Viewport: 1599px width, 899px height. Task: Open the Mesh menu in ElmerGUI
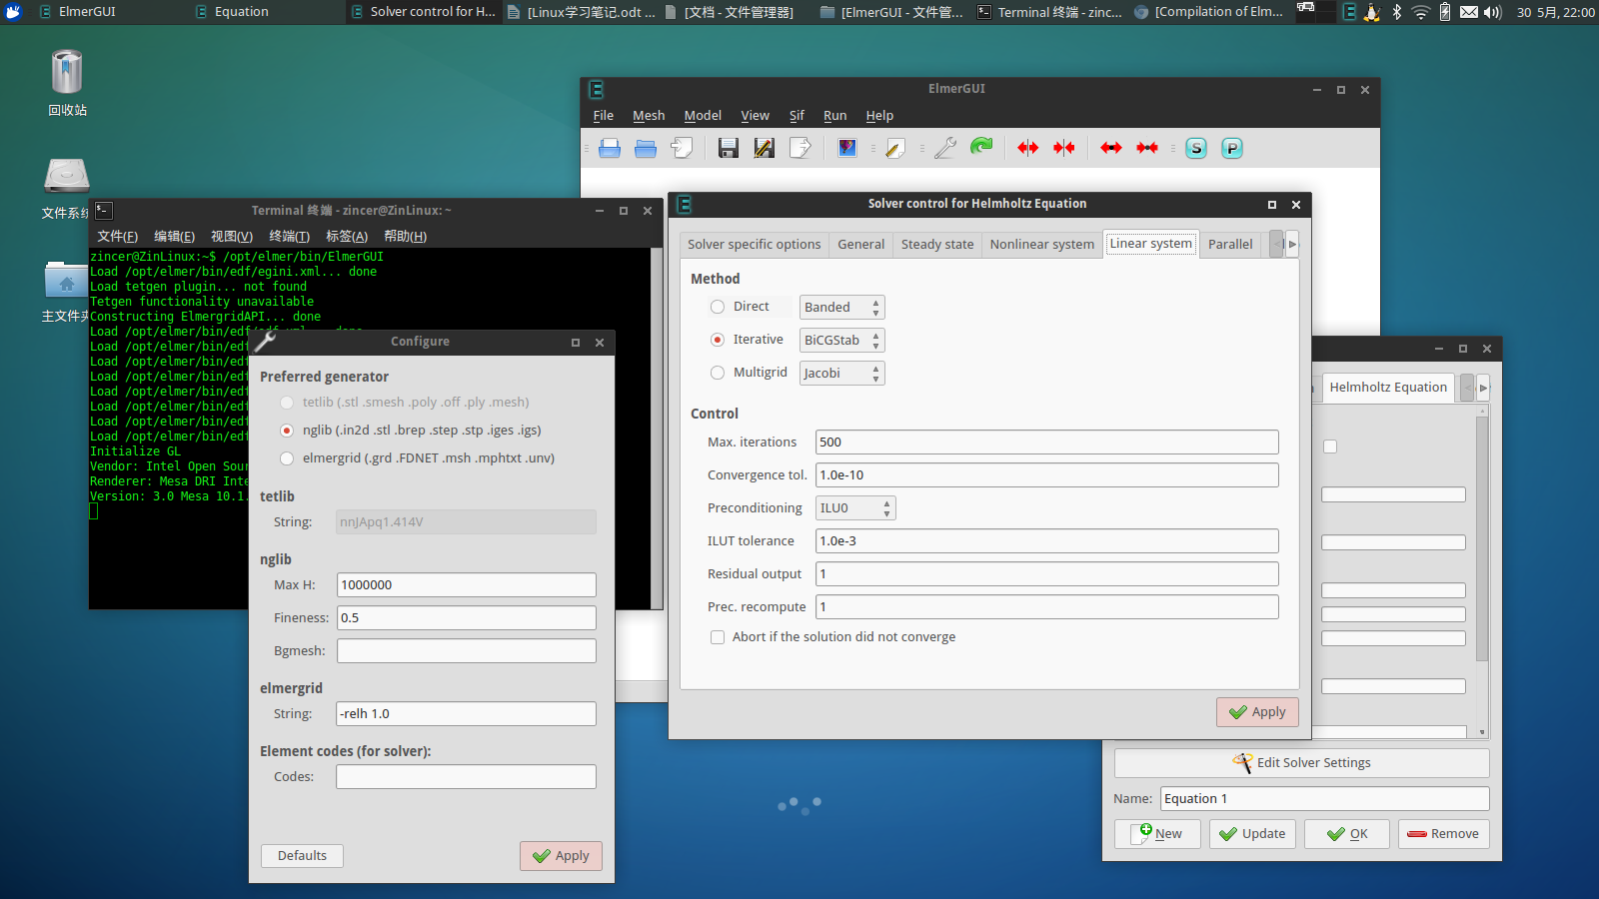point(649,116)
